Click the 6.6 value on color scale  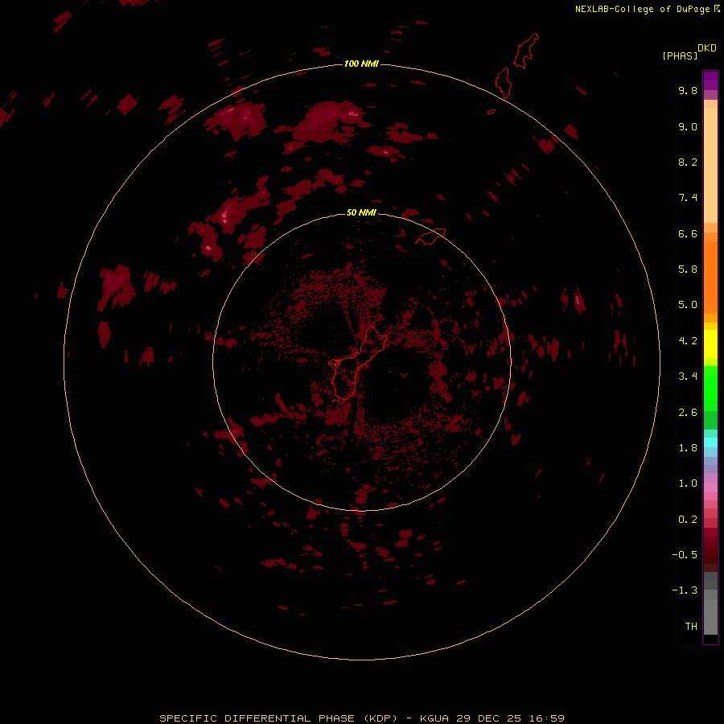click(688, 233)
